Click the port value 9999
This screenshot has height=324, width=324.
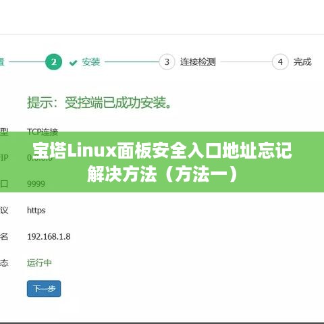tap(36, 184)
